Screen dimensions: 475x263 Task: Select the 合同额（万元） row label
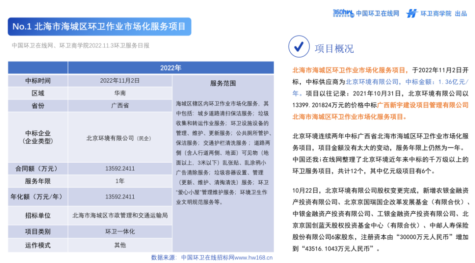[38, 169]
